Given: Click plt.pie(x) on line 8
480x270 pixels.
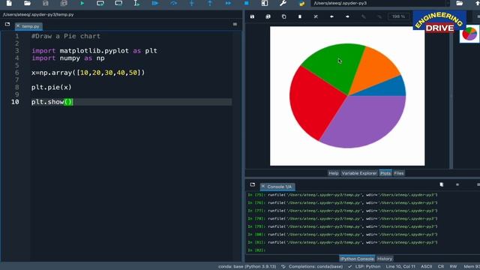Looking at the screenshot, I should (51, 87).
